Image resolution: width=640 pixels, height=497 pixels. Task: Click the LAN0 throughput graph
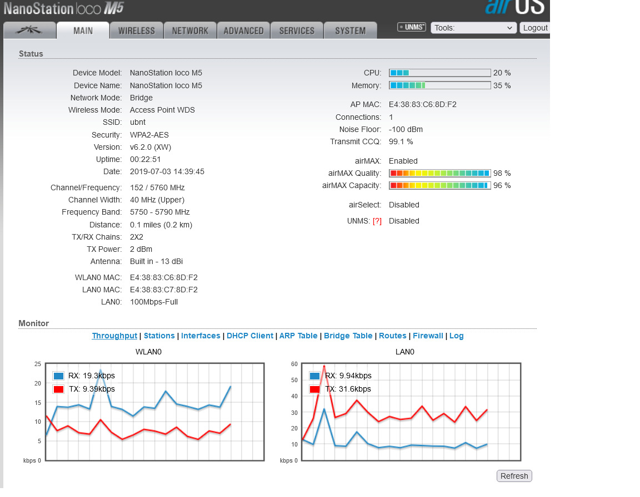pyautogui.click(x=411, y=412)
